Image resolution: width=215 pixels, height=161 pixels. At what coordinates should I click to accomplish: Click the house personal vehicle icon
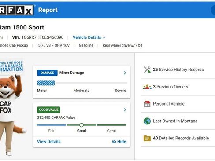[x=147, y=104]
